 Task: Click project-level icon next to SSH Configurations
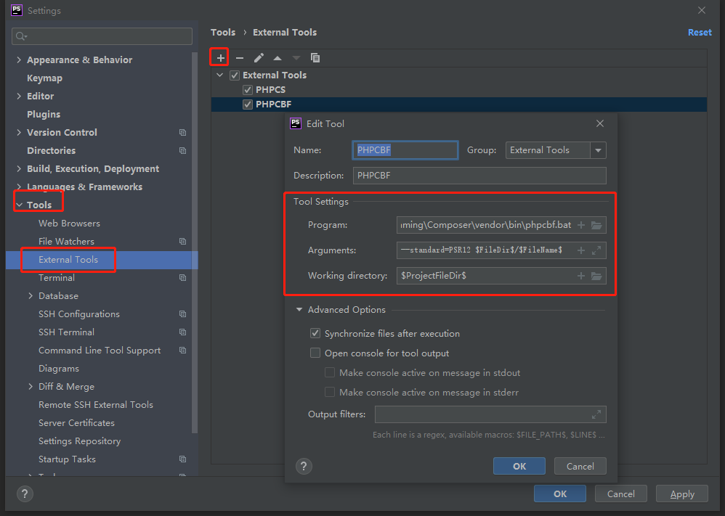[x=182, y=314]
